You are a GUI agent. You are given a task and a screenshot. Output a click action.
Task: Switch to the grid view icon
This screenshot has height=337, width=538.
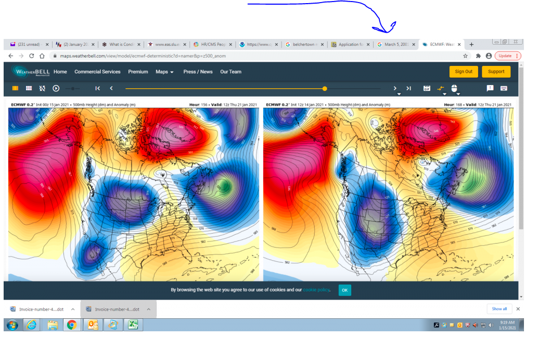(x=29, y=88)
